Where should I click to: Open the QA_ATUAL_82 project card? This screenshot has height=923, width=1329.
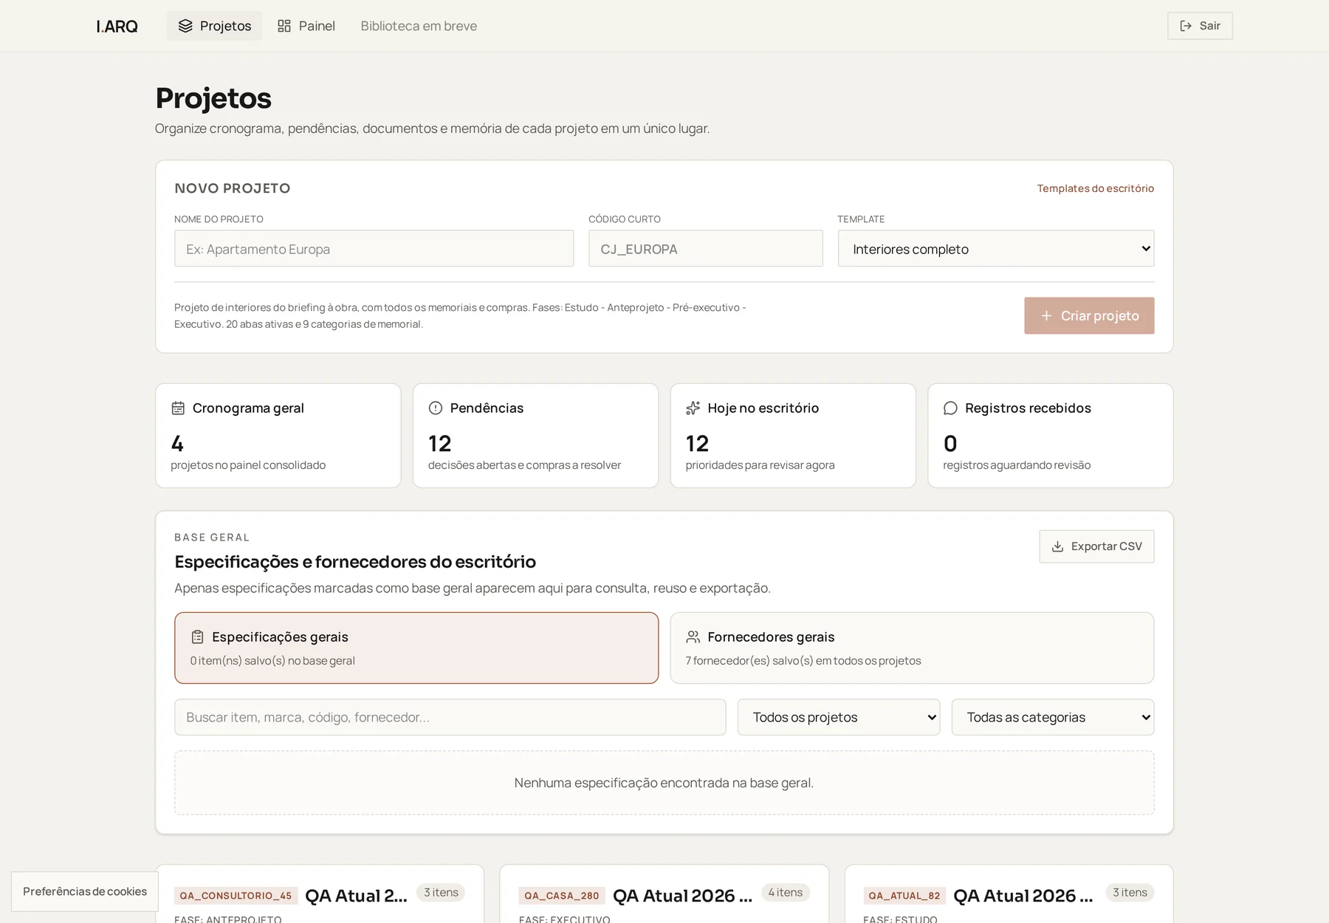(x=1009, y=894)
